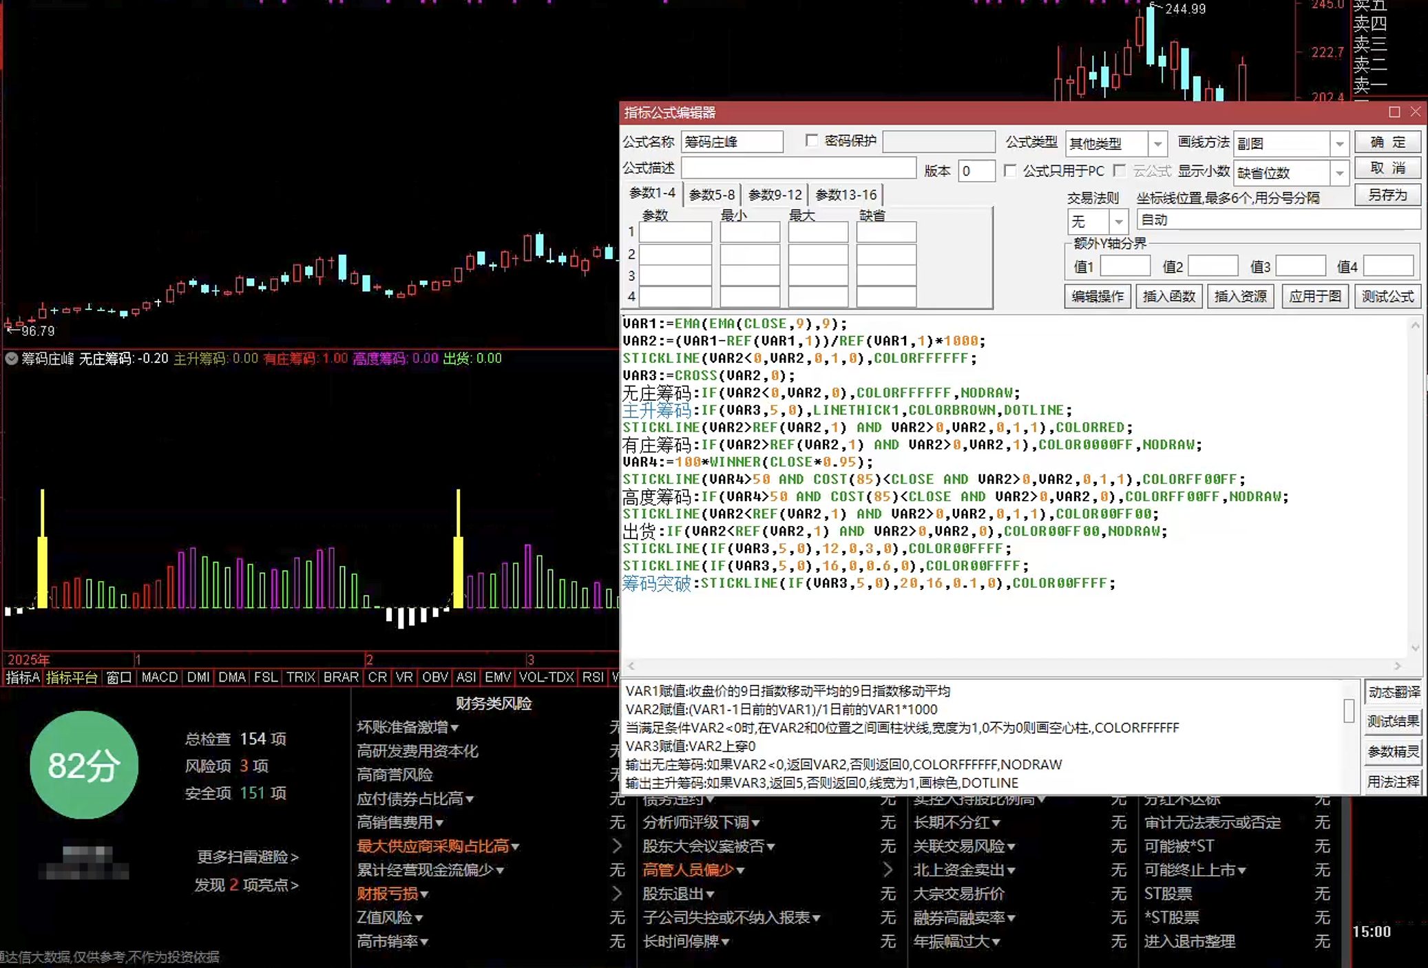Screen dimensions: 1428x968
Task: Click the row 1 参数 name cell
Action: (675, 233)
